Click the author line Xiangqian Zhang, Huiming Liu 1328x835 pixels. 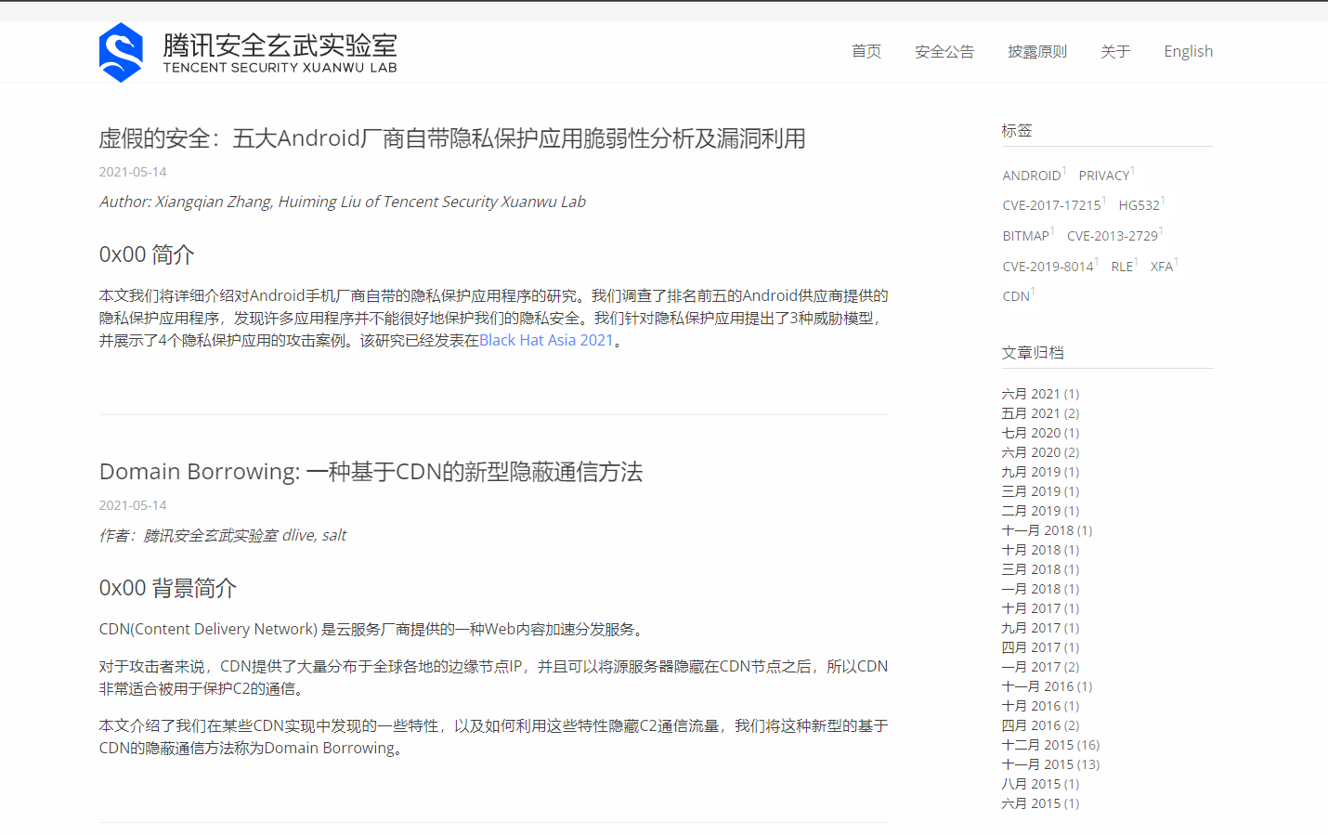click(343, 202)
